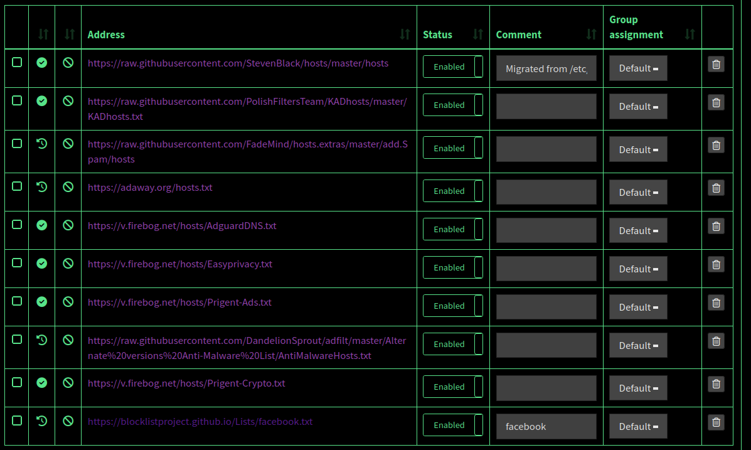This screenshot has width=751, height=450.
Task: Click trash icon for adaway.org row
Action: pos(716,188)
